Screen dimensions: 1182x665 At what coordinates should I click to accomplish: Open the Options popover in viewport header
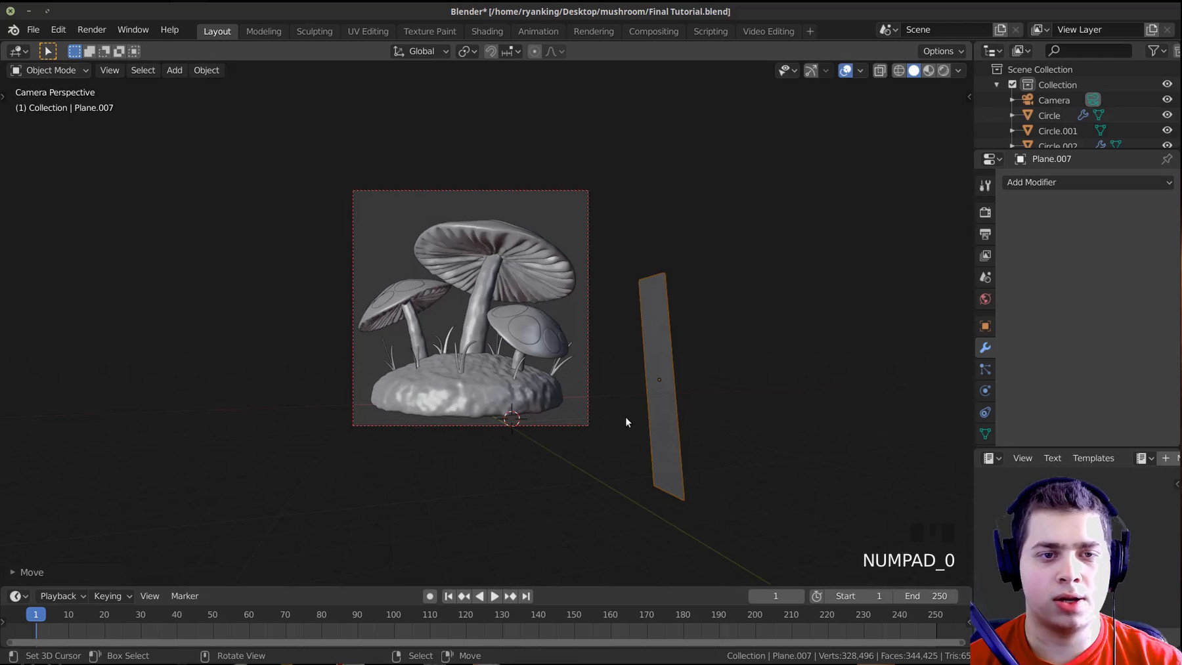pos(942,51)
